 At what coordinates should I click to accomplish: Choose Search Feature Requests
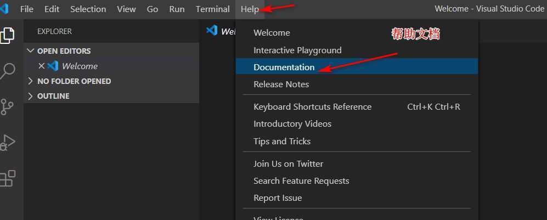[357, 181]
